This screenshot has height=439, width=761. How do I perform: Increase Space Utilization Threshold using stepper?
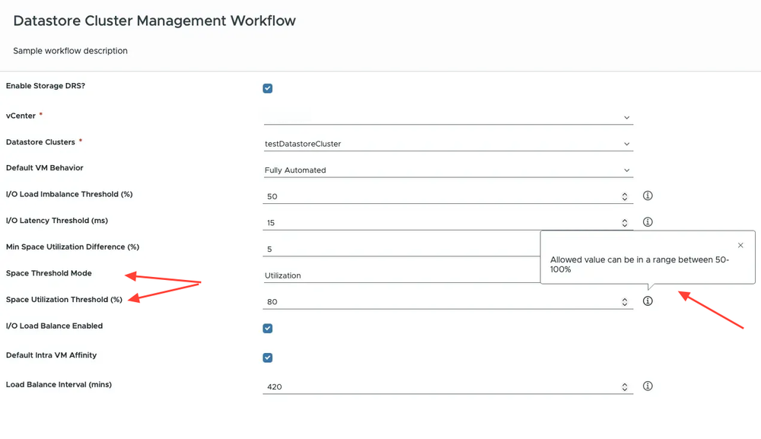tap(624, 298)
